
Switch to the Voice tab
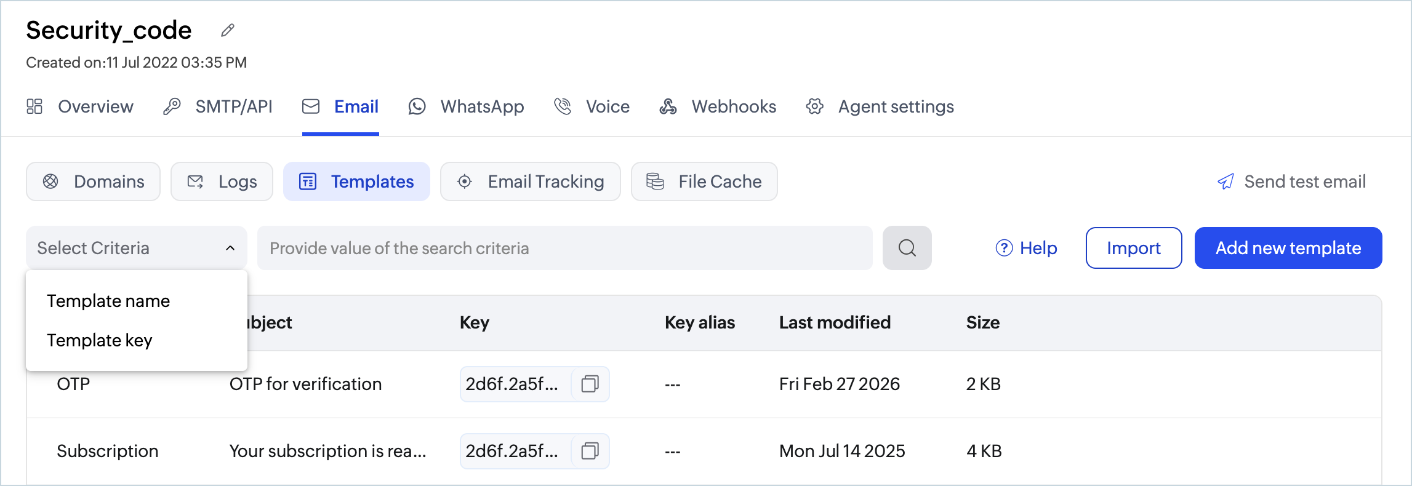click(592, 106)
